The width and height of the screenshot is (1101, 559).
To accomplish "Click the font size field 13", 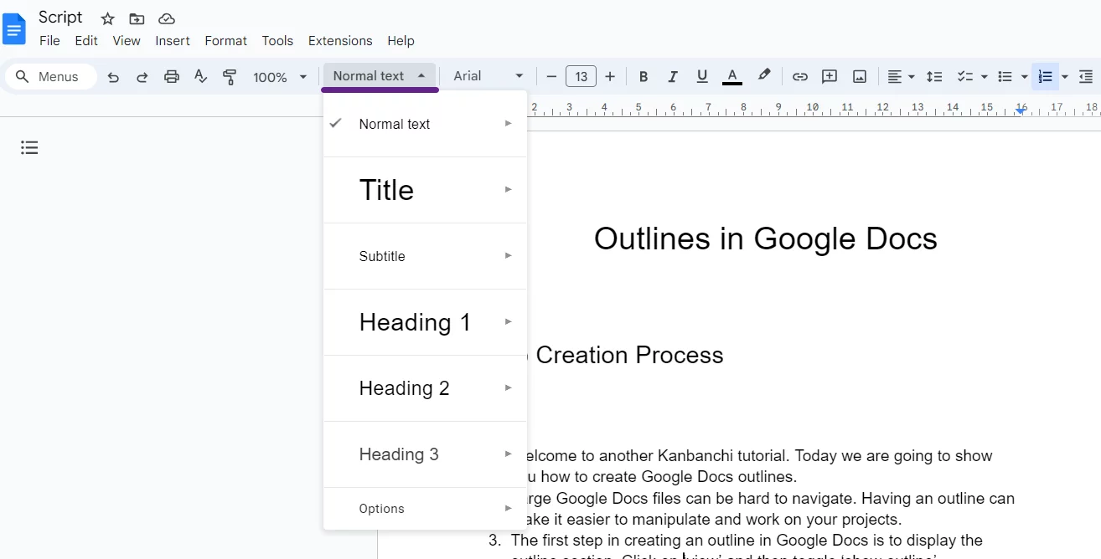I will [x=581, y=77].
